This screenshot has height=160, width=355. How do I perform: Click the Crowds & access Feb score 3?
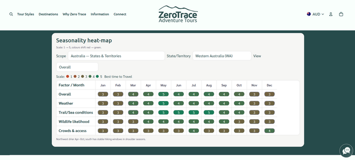click(118, 131)
